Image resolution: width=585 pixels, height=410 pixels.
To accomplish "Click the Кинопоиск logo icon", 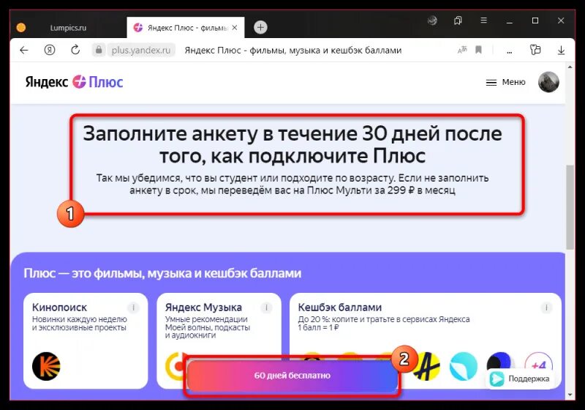I will (x=46, y=366).
